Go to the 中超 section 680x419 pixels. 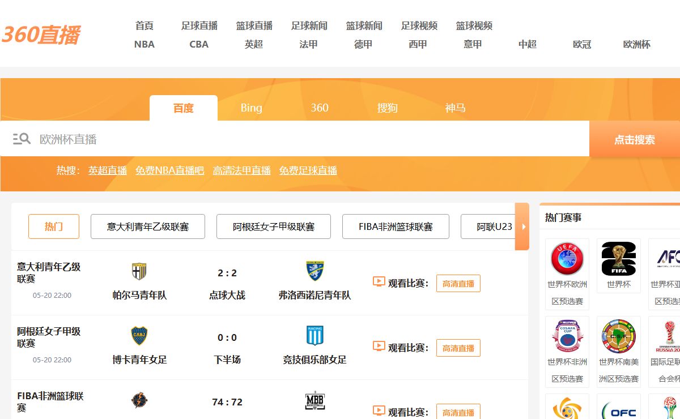528,44
